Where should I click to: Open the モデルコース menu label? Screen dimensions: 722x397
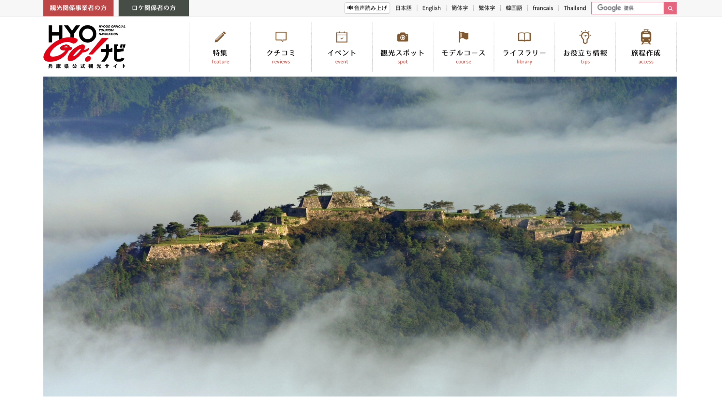[x=463, y=53]
